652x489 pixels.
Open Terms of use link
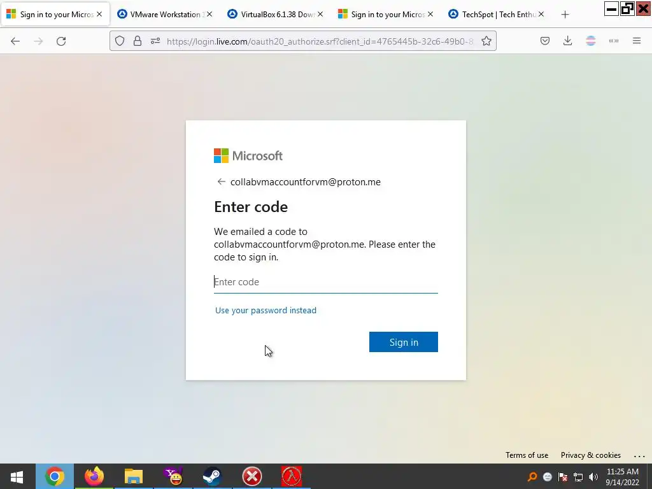(x=527, y=455)
